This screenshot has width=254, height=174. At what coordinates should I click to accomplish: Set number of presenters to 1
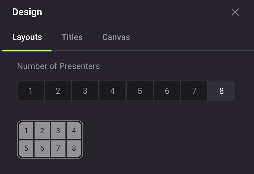[x=30, y=91]
